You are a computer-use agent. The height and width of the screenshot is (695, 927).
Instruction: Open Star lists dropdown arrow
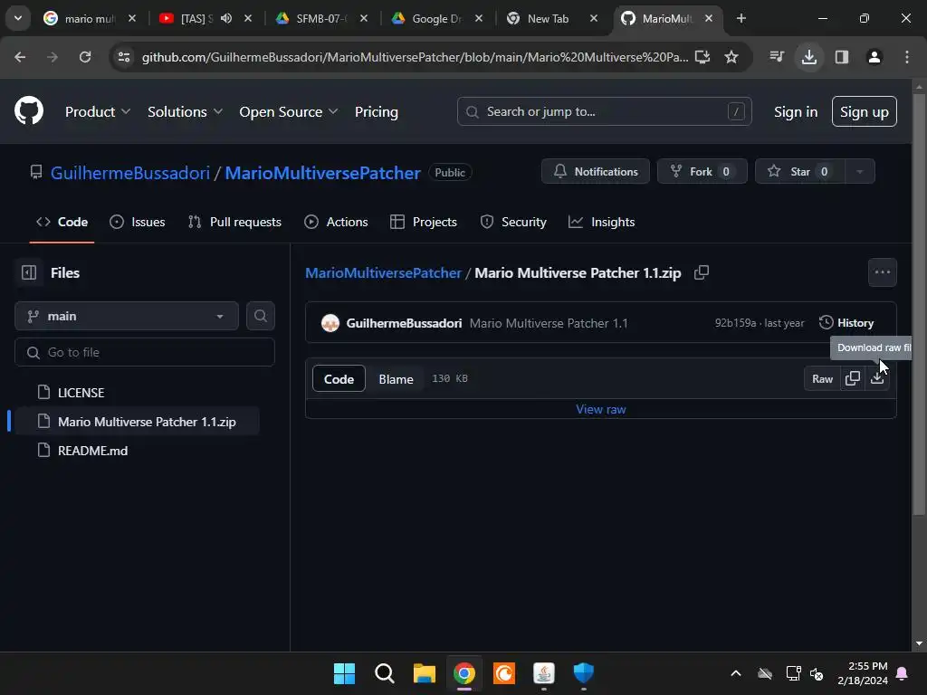coord(860,171)
